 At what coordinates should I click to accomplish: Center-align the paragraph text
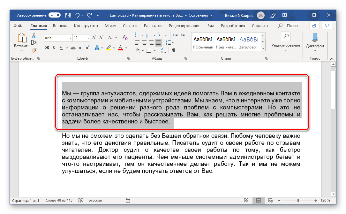pos(144,42)
